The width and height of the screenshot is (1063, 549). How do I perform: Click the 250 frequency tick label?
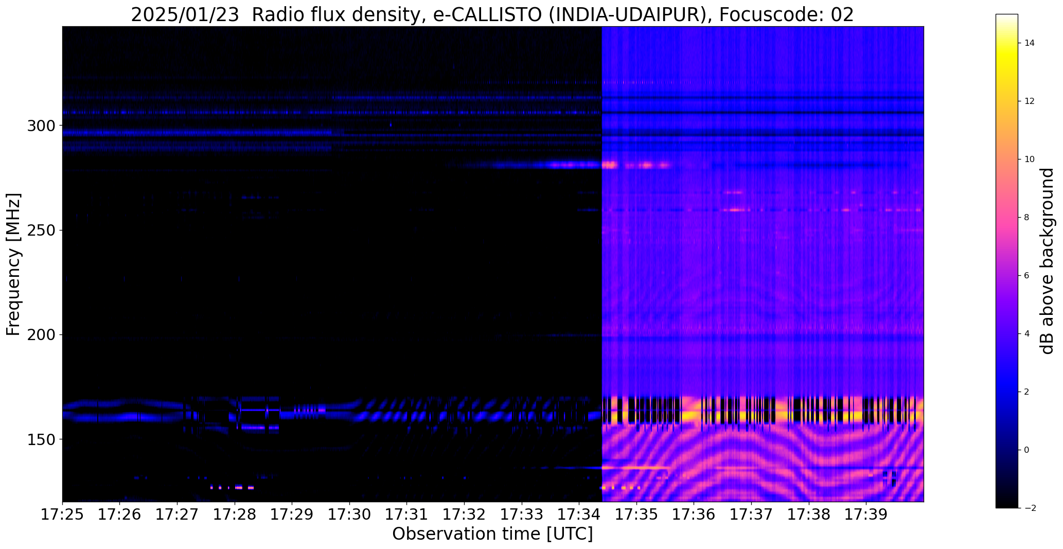click(x=41, y=230)
